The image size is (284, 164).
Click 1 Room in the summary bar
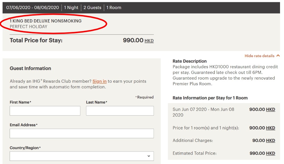point(114,8)
